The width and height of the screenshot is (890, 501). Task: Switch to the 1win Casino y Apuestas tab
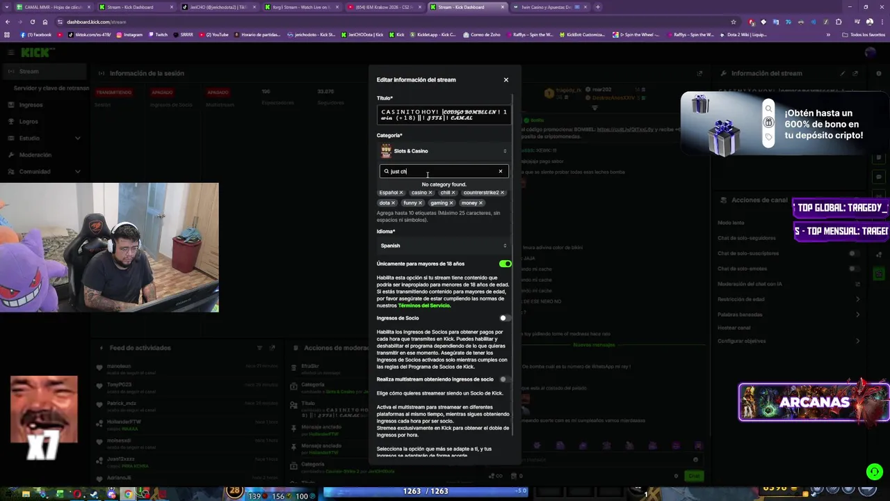550,7
